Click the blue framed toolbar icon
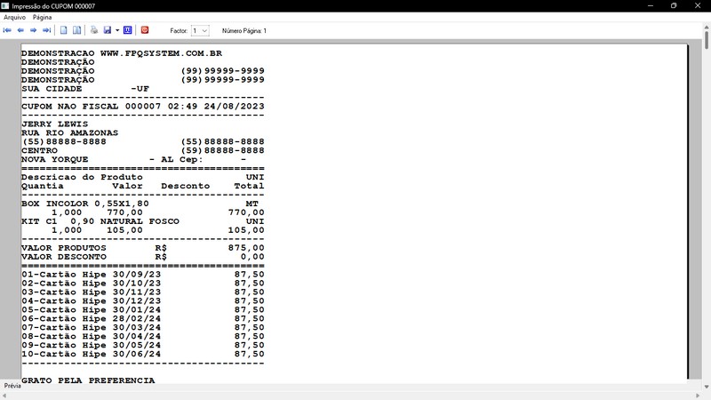Image resolution: width=711 pixels, height=400 pixels. tap(127, 30)
